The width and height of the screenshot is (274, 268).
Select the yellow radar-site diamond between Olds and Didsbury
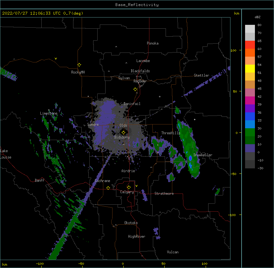tap(123, 133)
